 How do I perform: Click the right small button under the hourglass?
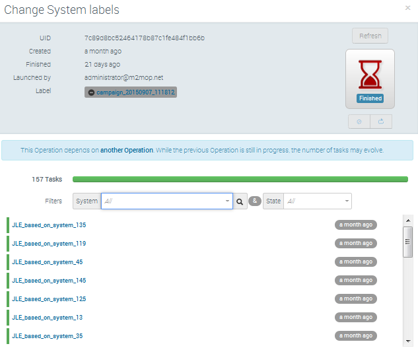(x=381, y=122)
